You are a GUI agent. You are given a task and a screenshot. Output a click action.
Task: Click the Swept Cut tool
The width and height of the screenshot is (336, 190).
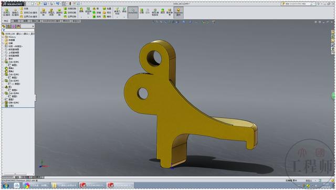tap(70, 8)
